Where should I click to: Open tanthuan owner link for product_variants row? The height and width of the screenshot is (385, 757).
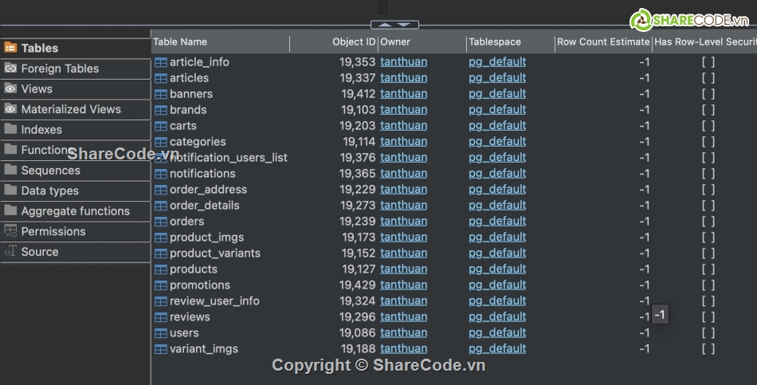point(404,253)
